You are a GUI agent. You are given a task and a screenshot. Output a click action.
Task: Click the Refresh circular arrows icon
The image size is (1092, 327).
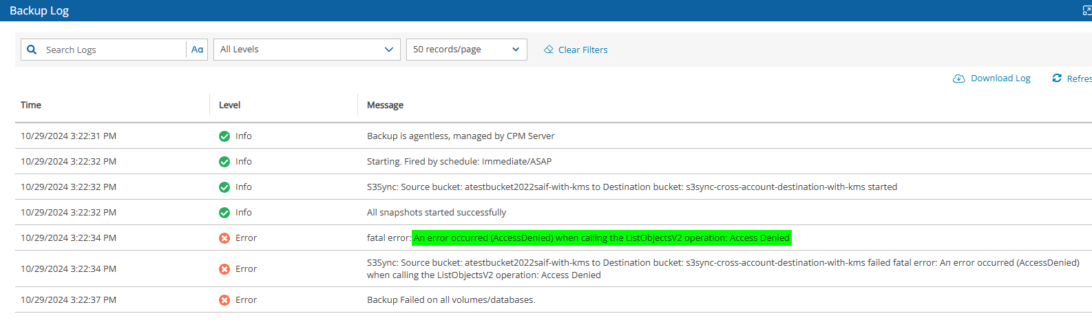click(x=1057, y=78)
